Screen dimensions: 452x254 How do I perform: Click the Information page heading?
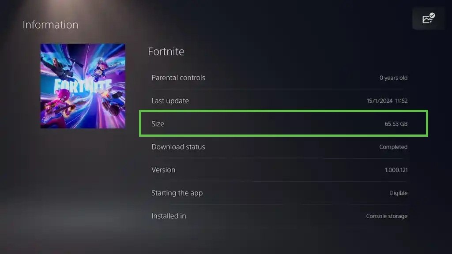(50, 25)
